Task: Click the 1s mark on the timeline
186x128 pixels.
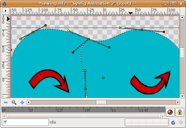Action: click(114, 110)
